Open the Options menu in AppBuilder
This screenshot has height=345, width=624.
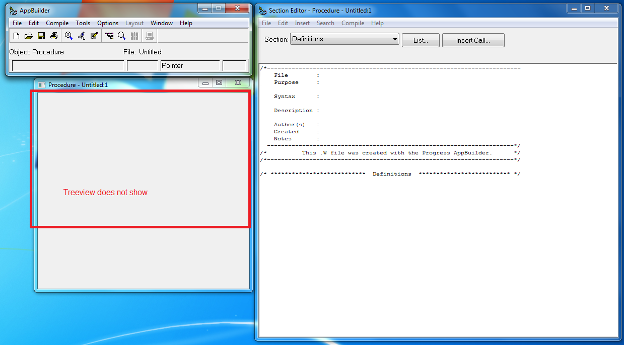(x=108, y=23)
